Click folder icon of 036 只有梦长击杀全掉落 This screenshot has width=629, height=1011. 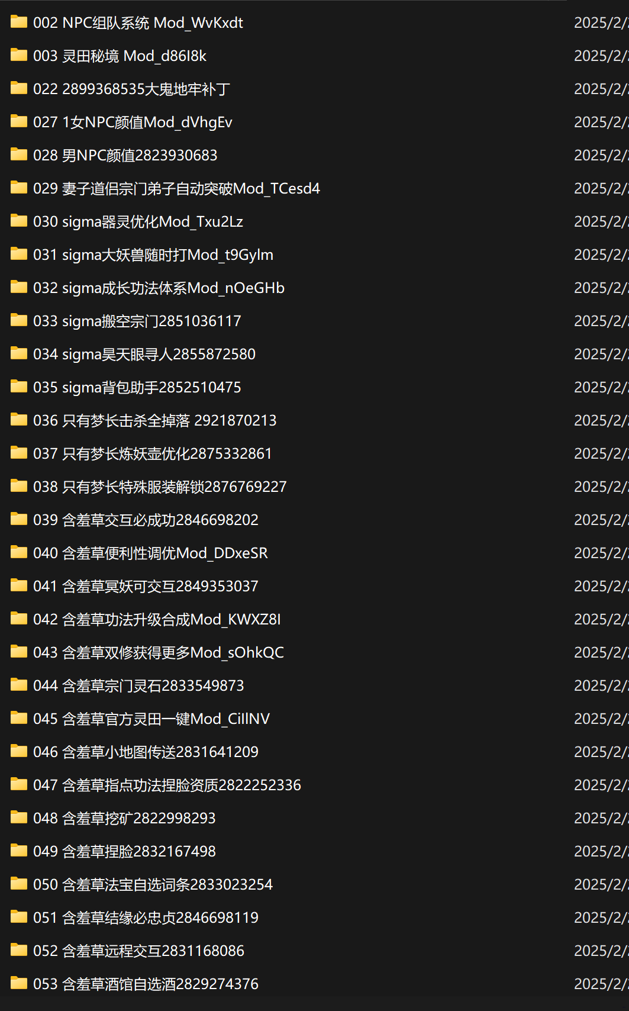point(19,420)
